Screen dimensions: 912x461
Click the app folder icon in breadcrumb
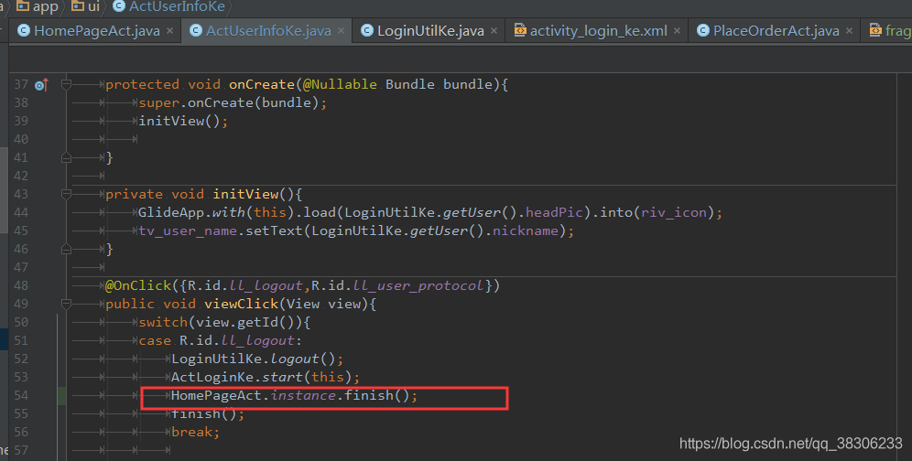(x=23, y=5)
